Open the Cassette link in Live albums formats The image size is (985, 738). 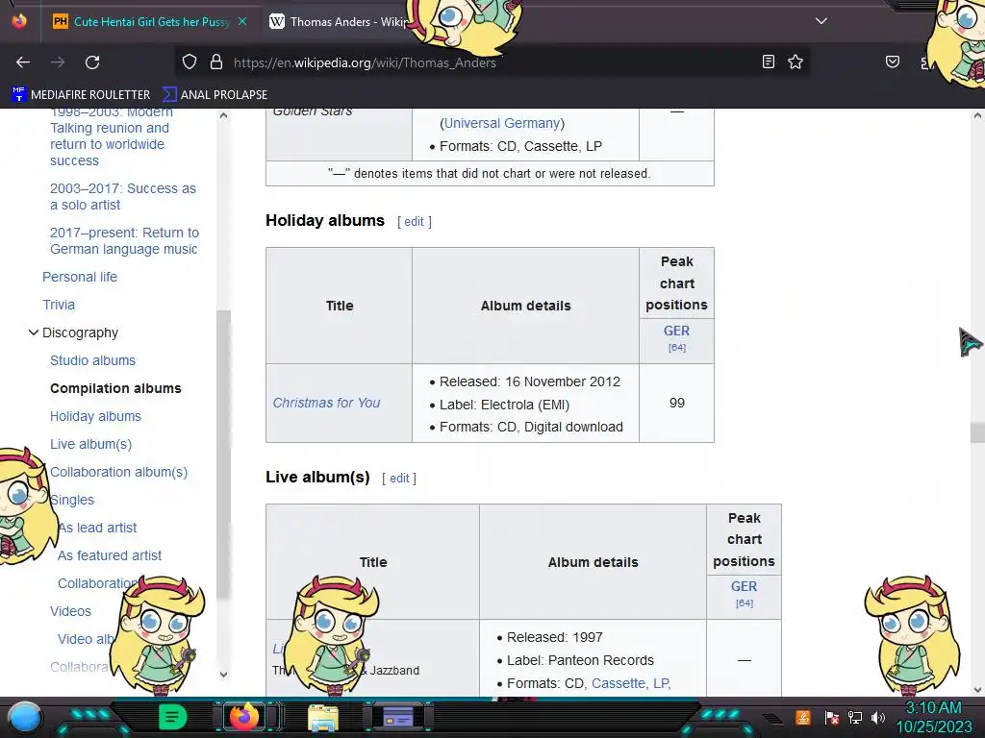pyautogui.click(x=619, y=683)
